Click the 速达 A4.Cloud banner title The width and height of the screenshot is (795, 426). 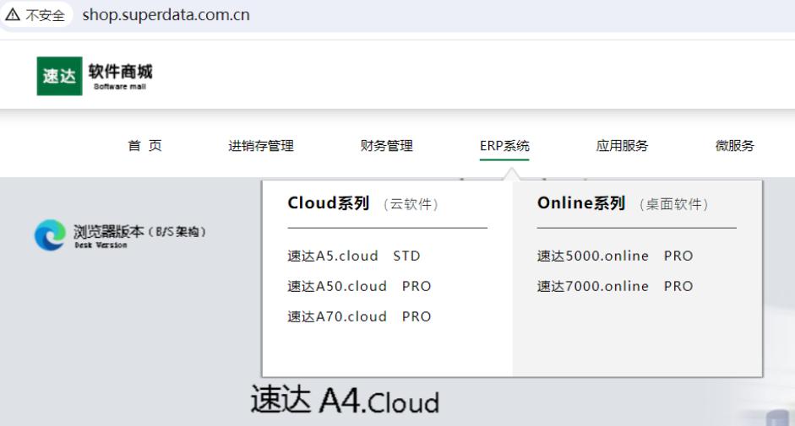tap(345, 400)
